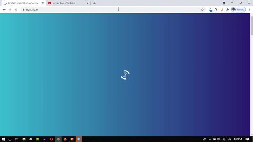
Task: Open the Windows Start menu
Action: pyautogui.click(x=3, y=139)
